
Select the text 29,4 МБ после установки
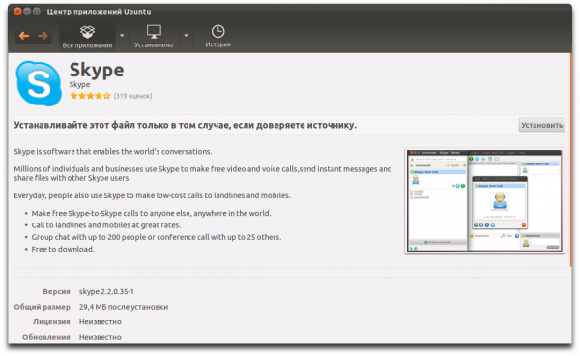(x=124, y=307)
